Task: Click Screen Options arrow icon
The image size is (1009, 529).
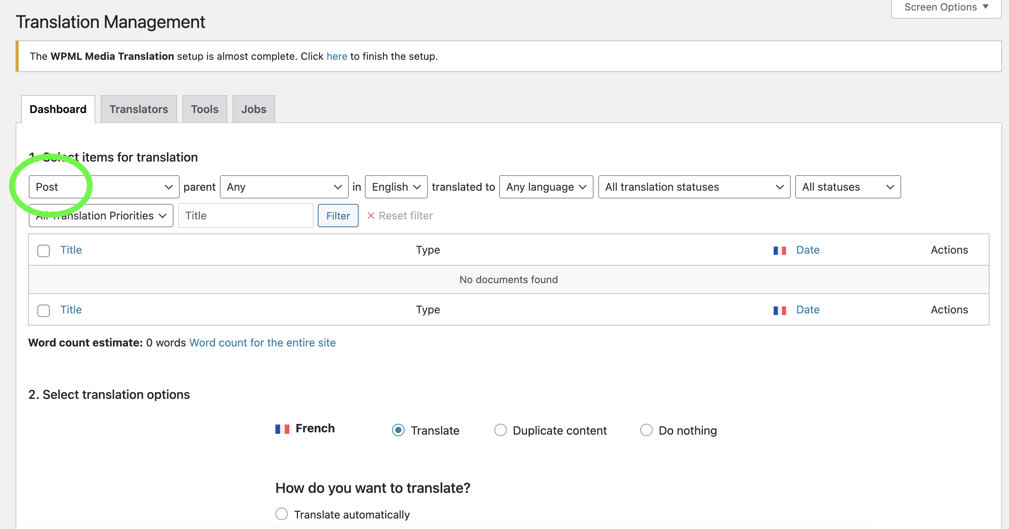Action: (986, 7)
